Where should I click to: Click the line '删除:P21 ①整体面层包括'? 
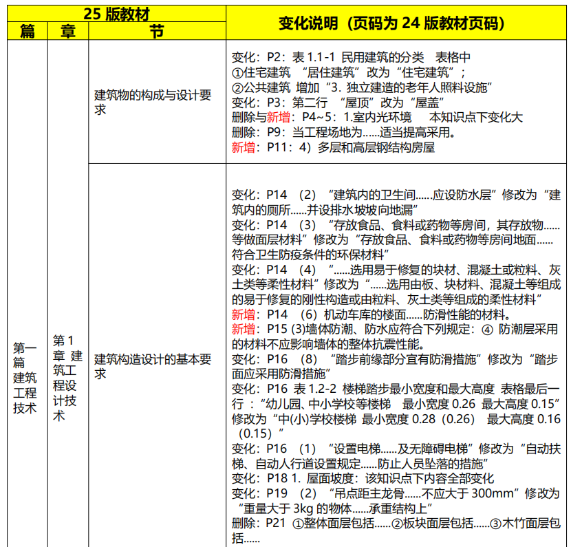pos(396,524)
